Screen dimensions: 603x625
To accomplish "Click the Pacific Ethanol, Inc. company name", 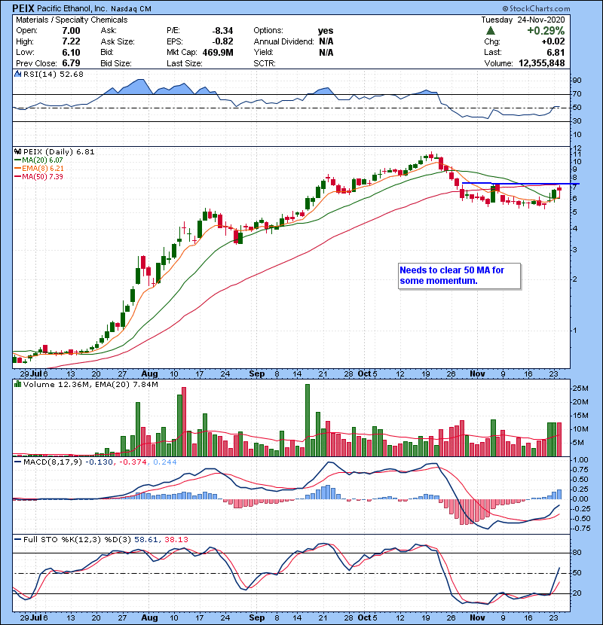I will 72,8.
